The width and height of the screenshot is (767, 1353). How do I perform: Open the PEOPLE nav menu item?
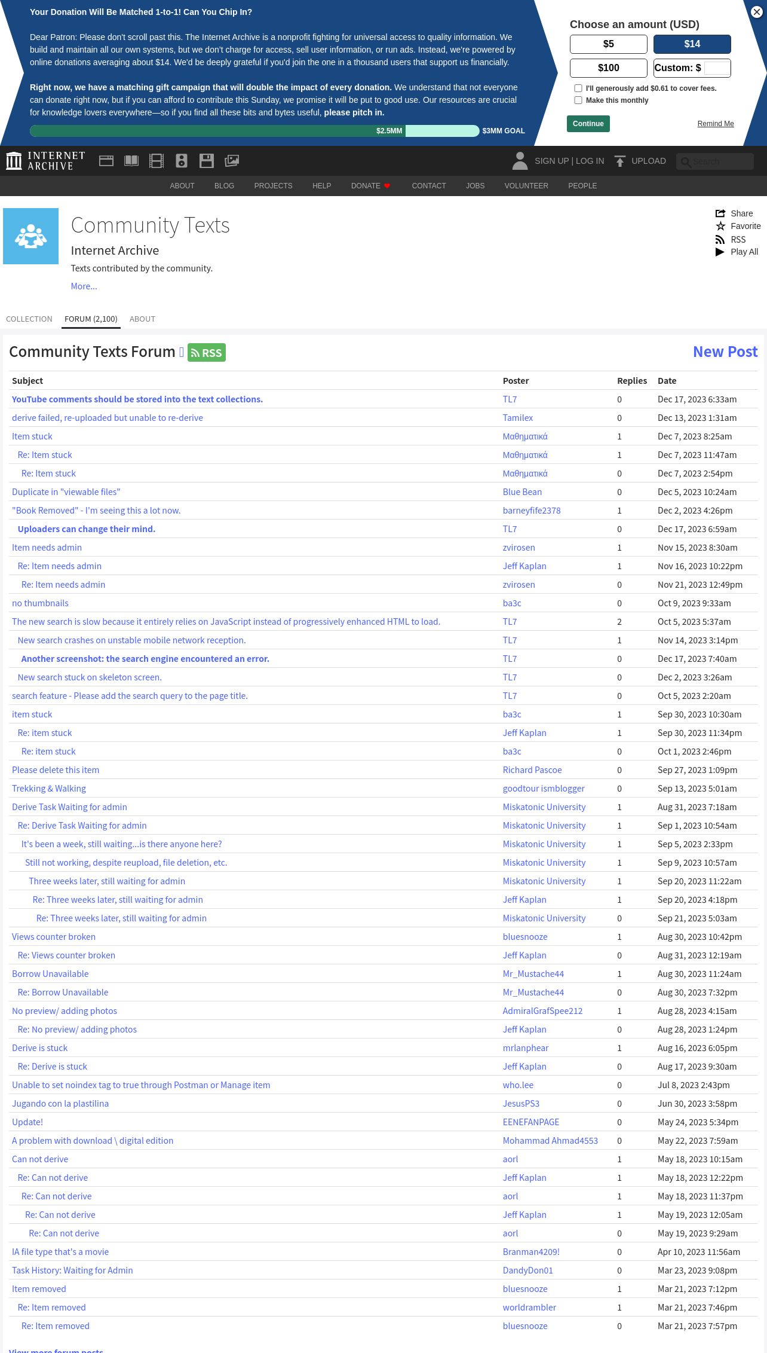[582, 186]
